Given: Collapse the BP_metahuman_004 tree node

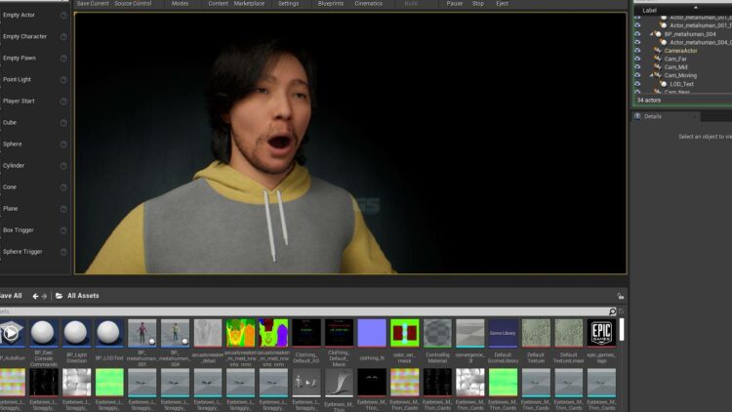Looking at the screenshot, I should click(x=651, y=34).
